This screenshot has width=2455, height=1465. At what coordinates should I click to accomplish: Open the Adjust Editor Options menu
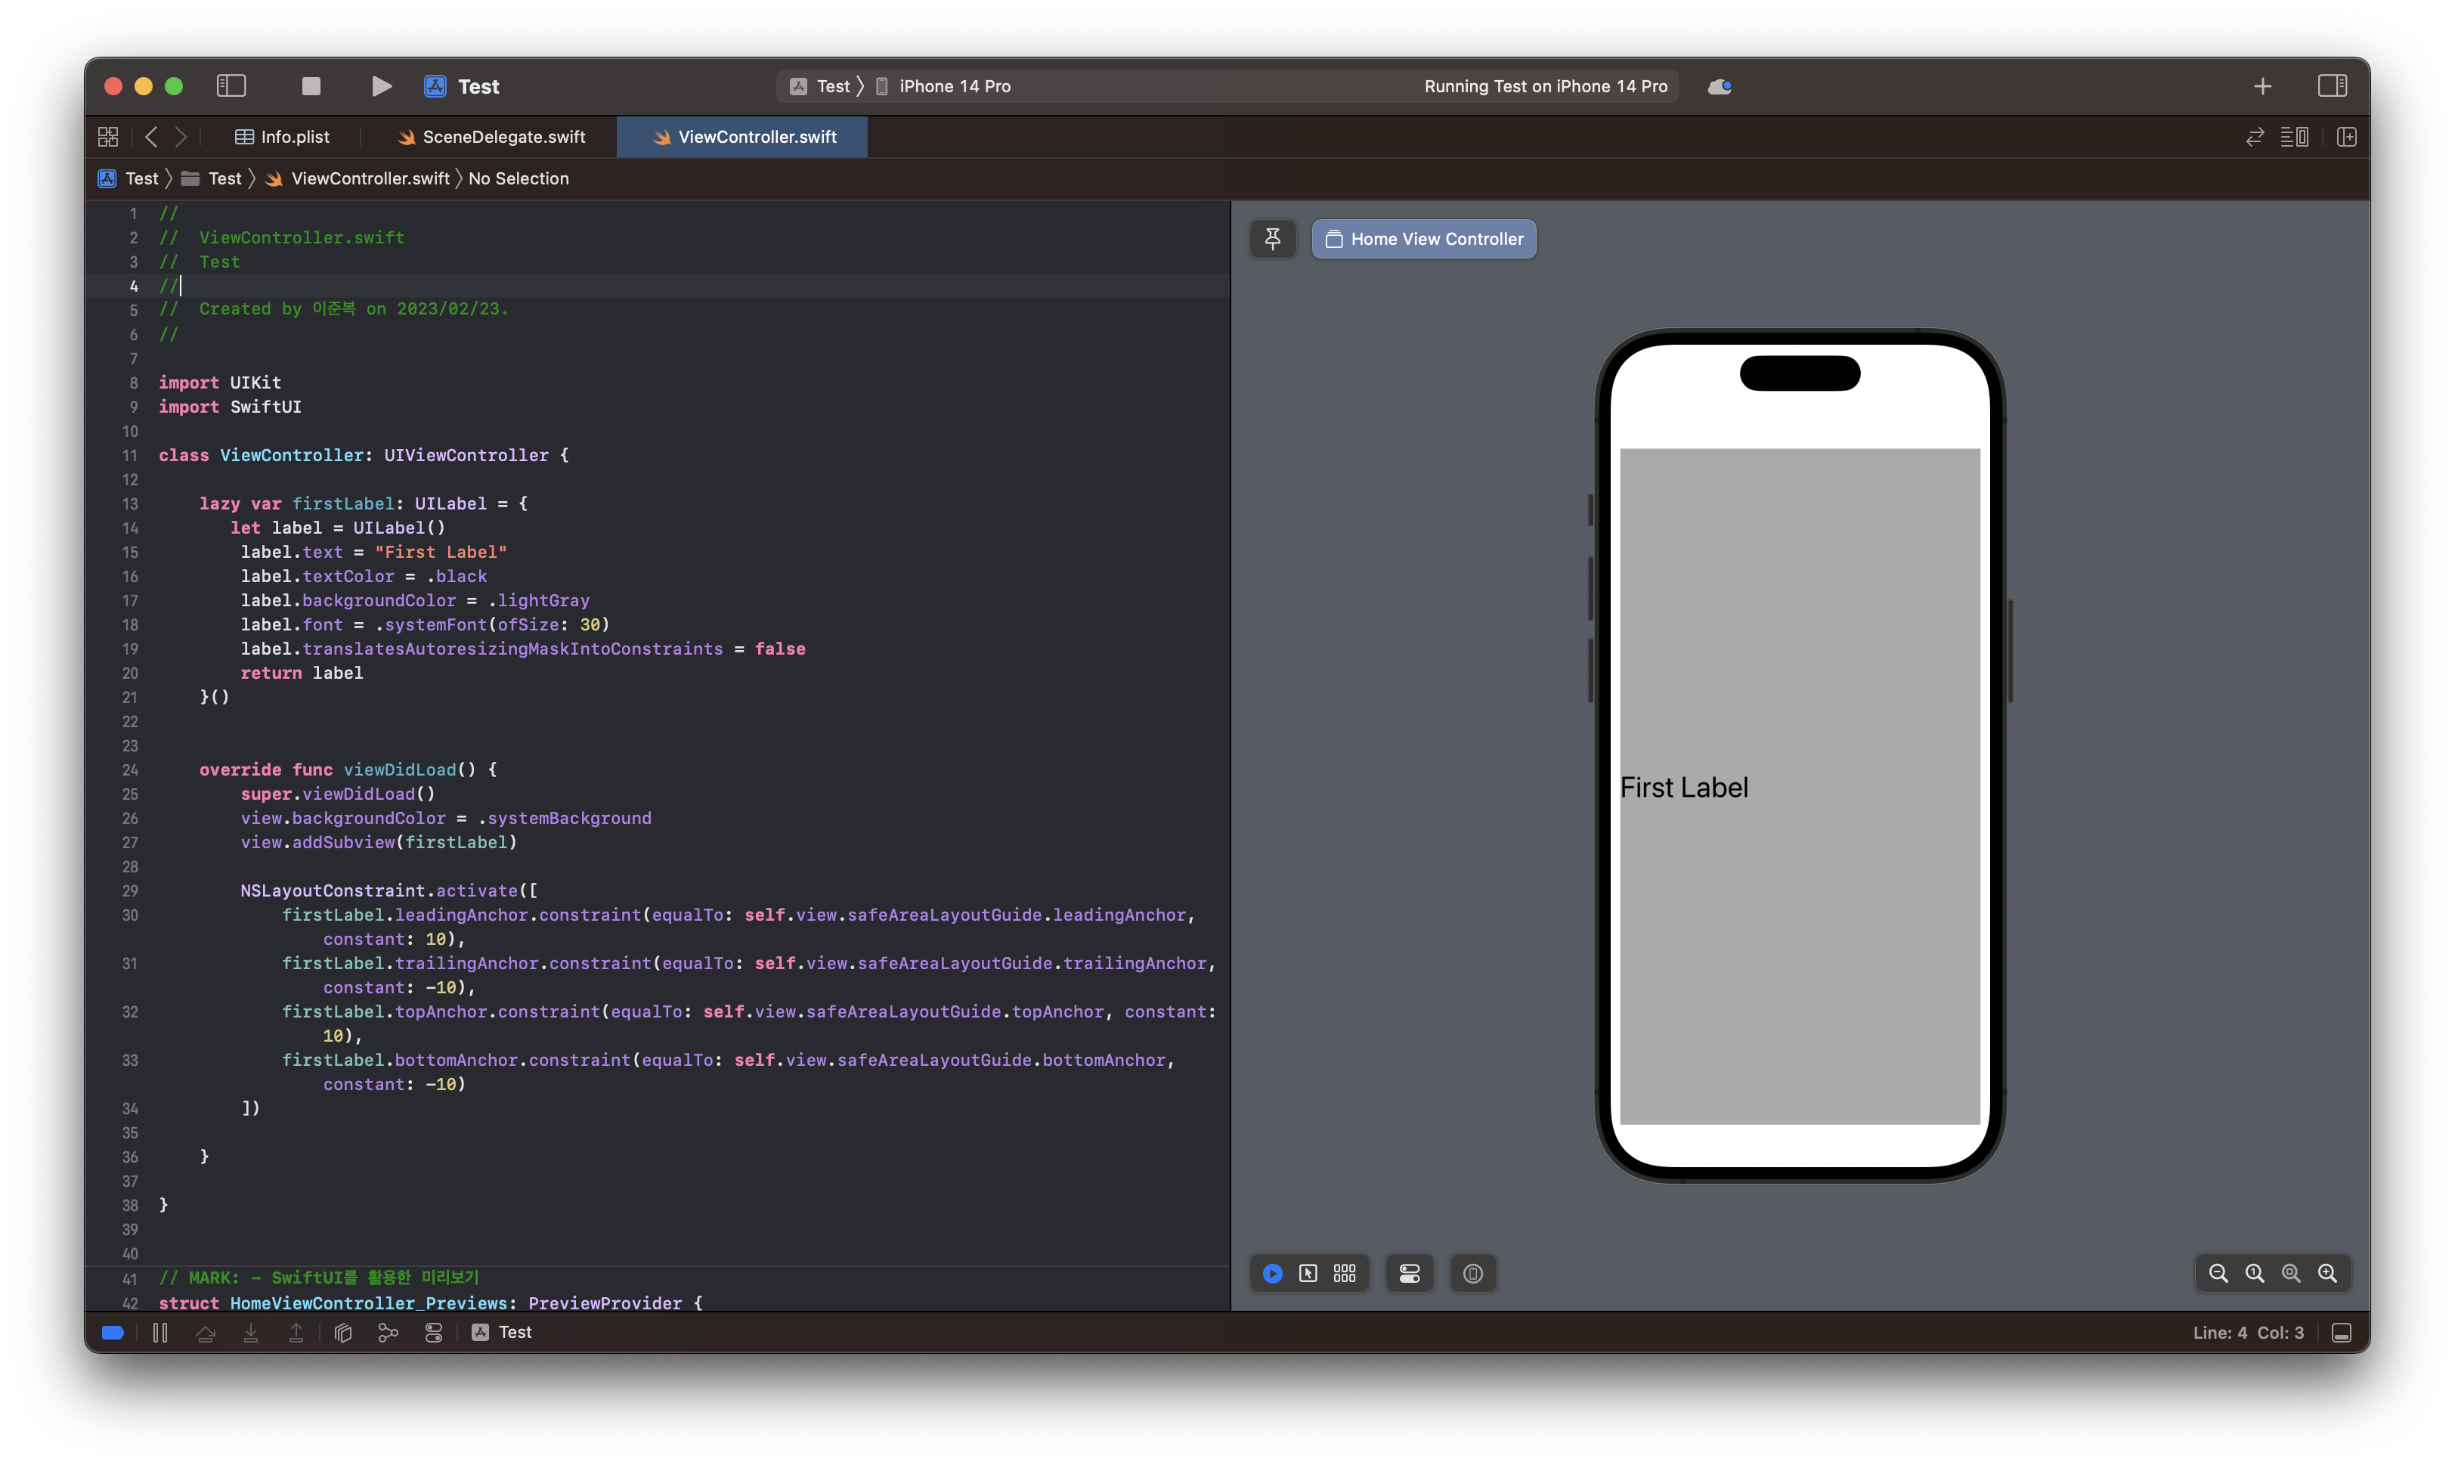click(2294, 138)
